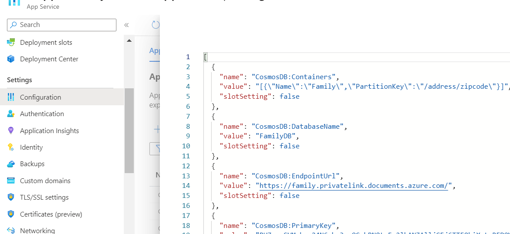
Task: Place cursor at opening bracket line 1
Action: pyautogui.click(x=205, y=57)
